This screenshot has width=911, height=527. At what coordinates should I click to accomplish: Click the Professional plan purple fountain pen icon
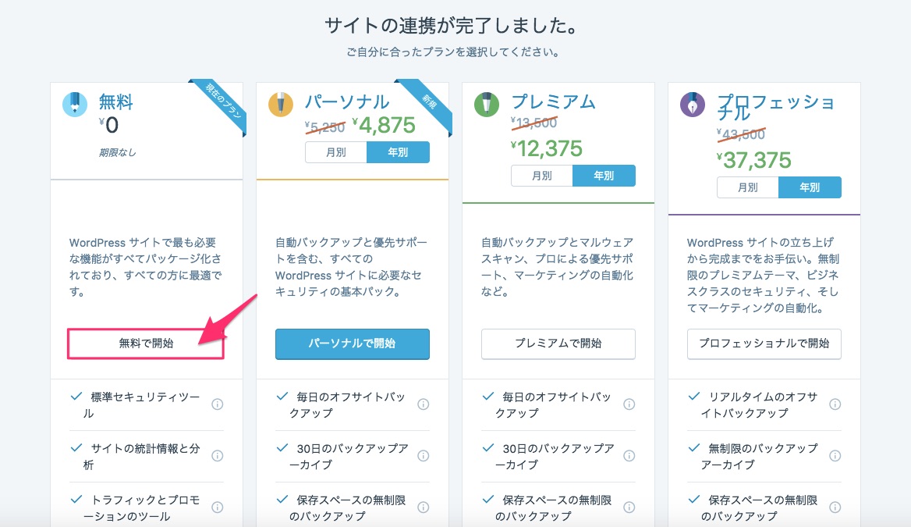pos(693,105)
